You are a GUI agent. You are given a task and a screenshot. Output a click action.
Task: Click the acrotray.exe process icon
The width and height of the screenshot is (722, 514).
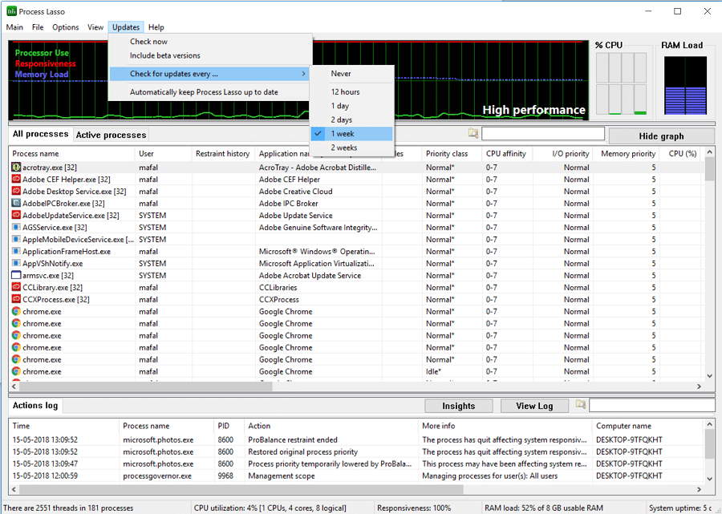click(16, 167)
